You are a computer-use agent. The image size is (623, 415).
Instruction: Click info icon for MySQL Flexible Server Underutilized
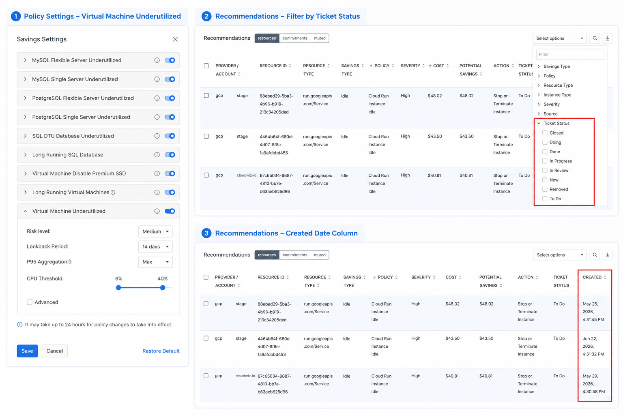[157, 60]
